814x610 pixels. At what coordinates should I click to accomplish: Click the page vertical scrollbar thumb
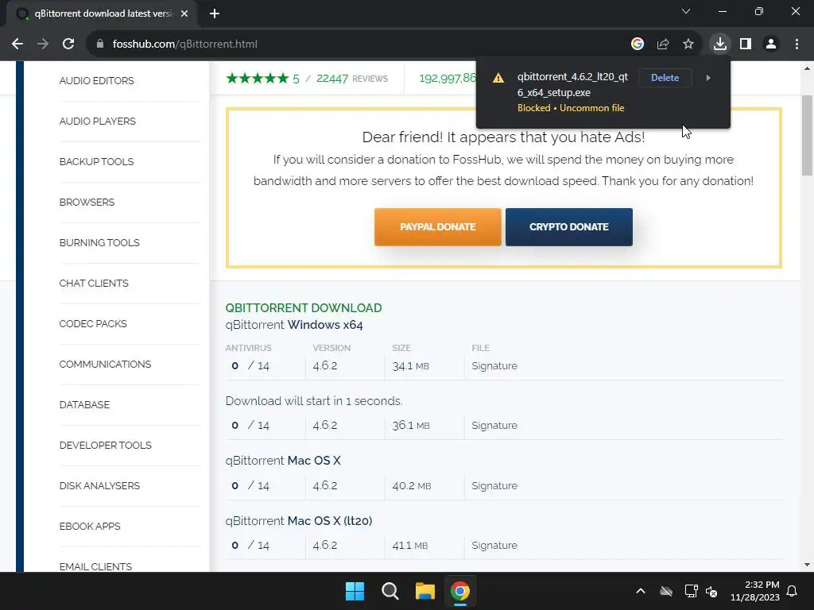807,136
